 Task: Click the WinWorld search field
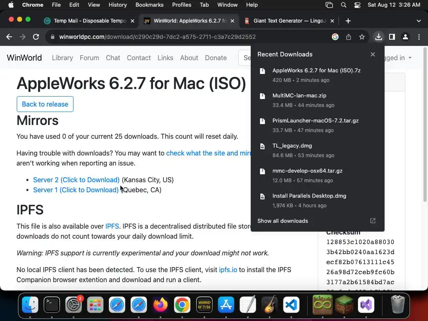pos(245,58)
